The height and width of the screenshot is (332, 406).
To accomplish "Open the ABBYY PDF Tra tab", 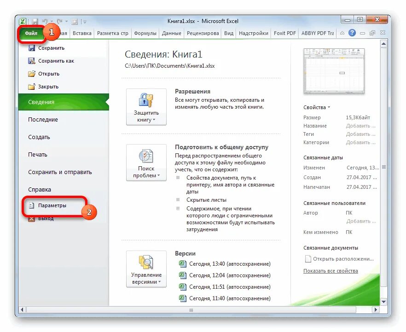I will [x=318, y=33].
